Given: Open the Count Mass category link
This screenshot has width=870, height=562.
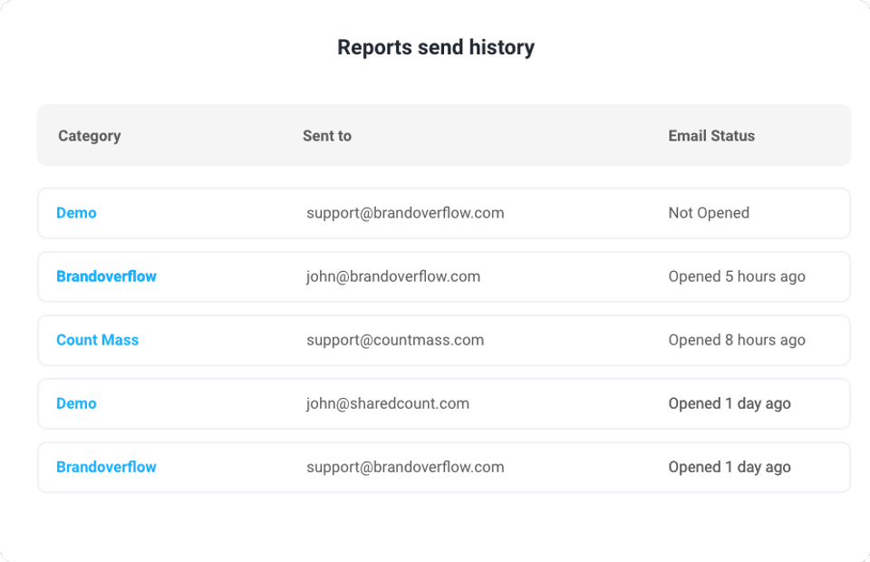Looking at the screenshot, I should point(97,340).
